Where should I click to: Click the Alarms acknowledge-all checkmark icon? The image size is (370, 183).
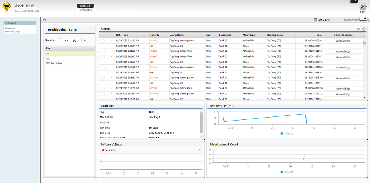364,29
